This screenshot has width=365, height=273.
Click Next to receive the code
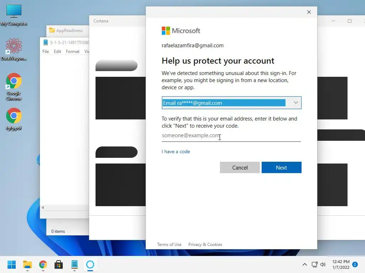[x=282, y=168]
